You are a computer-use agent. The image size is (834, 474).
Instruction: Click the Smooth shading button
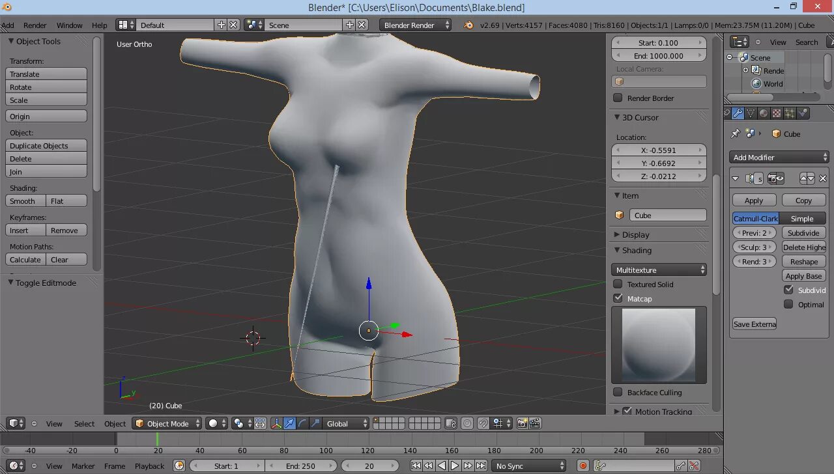coord(26,201)
